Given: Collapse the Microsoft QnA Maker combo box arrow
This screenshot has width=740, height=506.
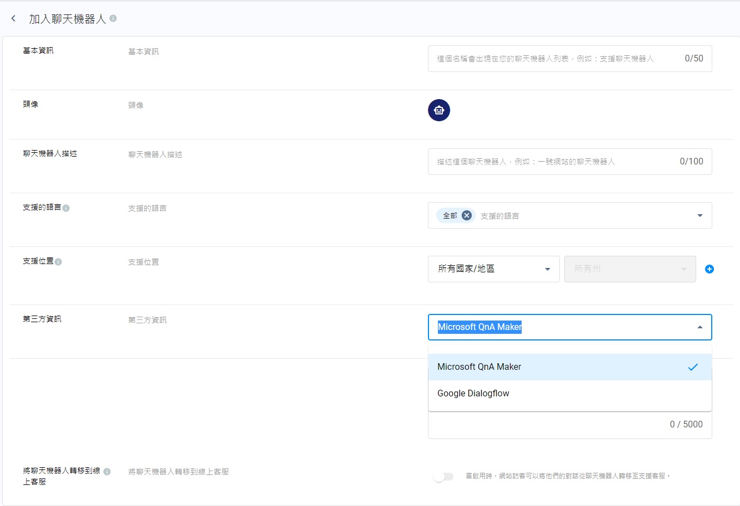Looking at the screenshot, I should tap(700, 327).
